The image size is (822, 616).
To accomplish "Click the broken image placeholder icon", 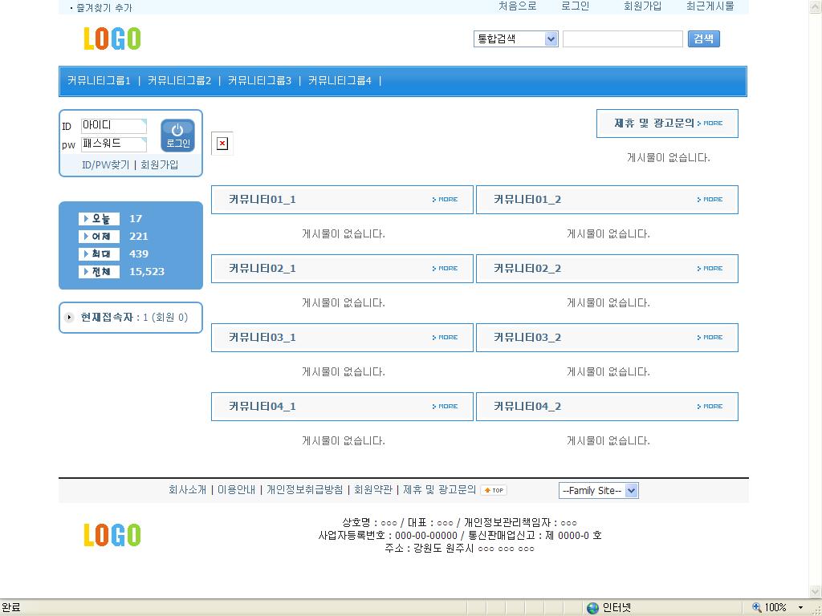I will coord(222,144).
